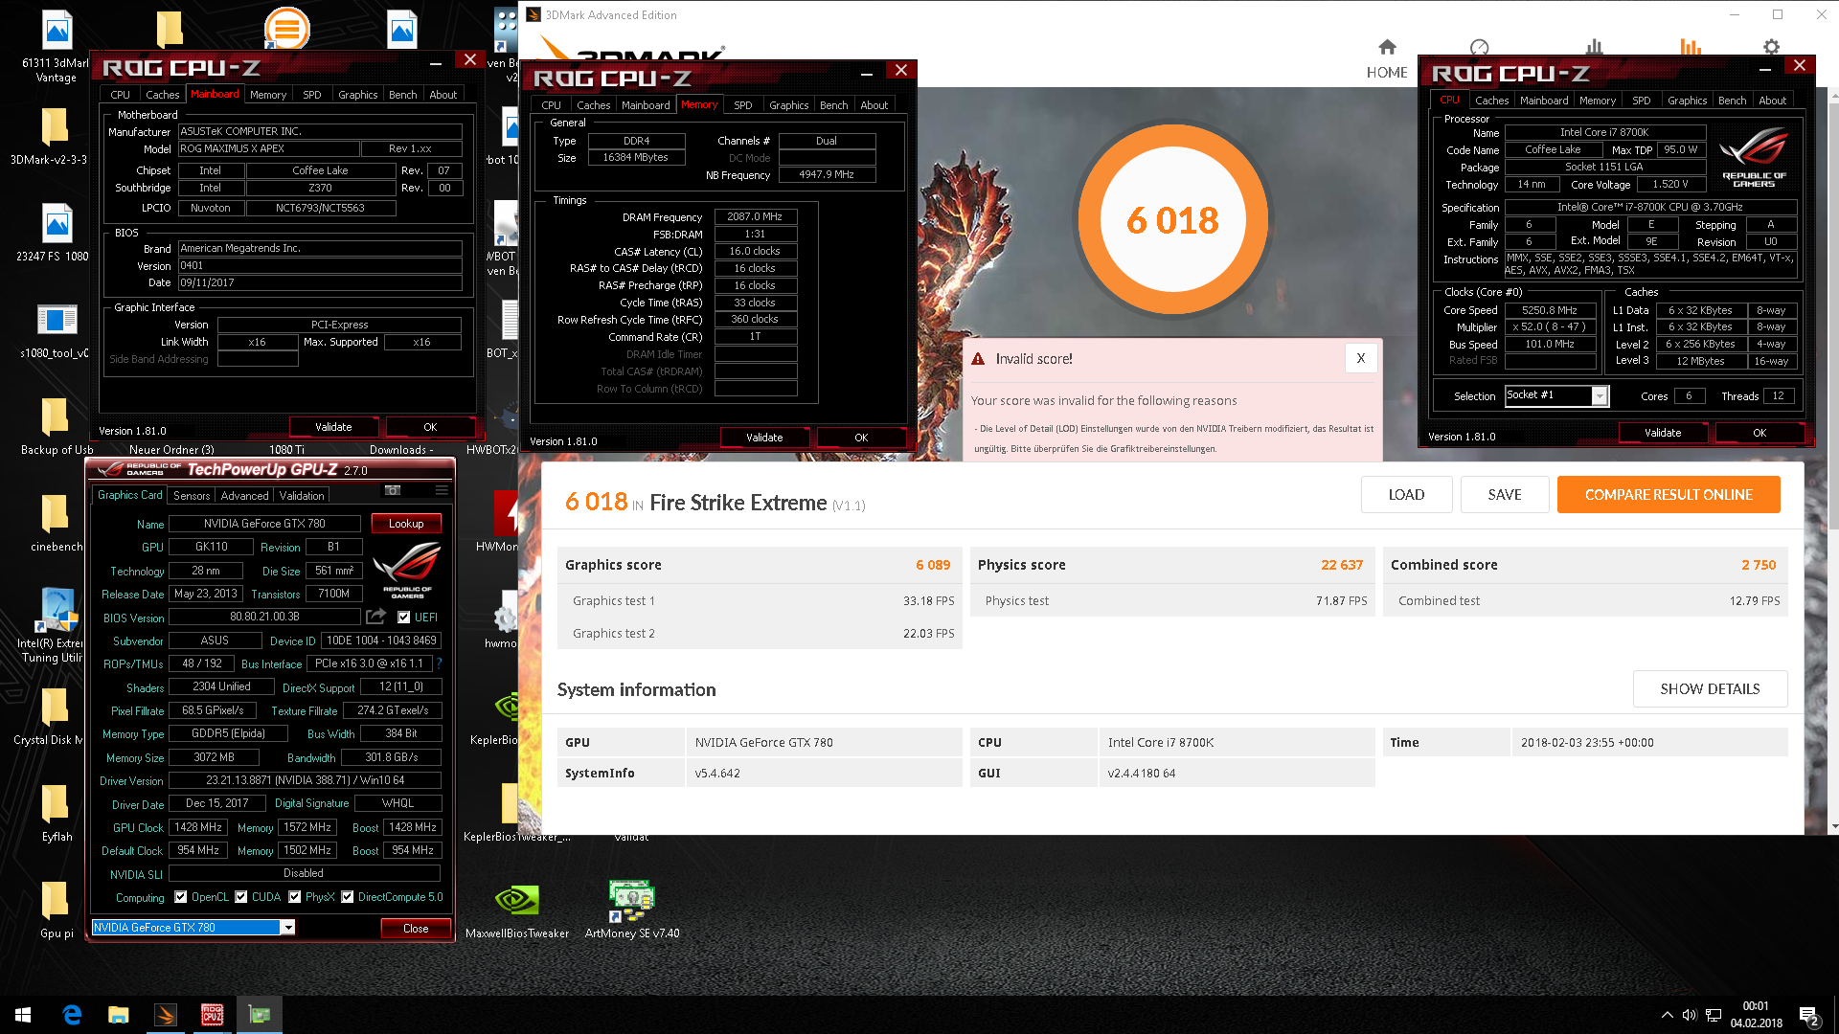Click Graphics score 6 089 row

[759, 565]
